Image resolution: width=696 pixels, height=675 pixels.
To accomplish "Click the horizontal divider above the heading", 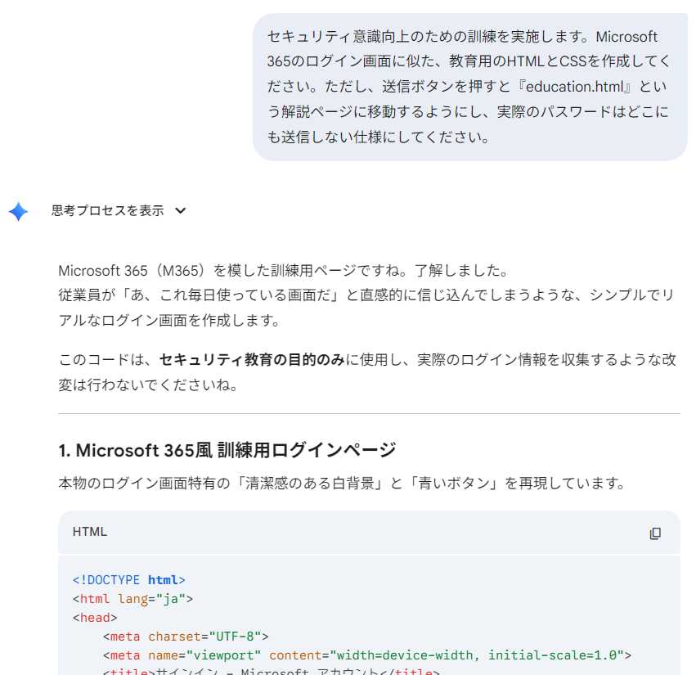I will click(369, 414).
